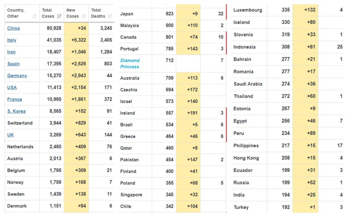Viewport: 348px width, 217px height.
Task: Open the Spain country page link
Action: 13,64
